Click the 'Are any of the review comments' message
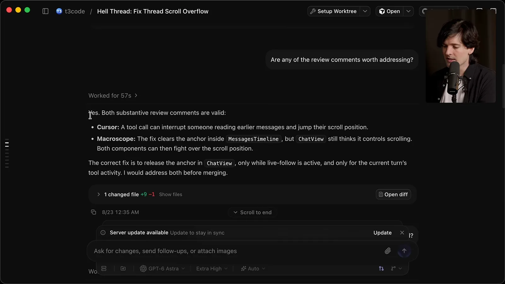This screenshot has width=505, height=284. pos(342,60)
